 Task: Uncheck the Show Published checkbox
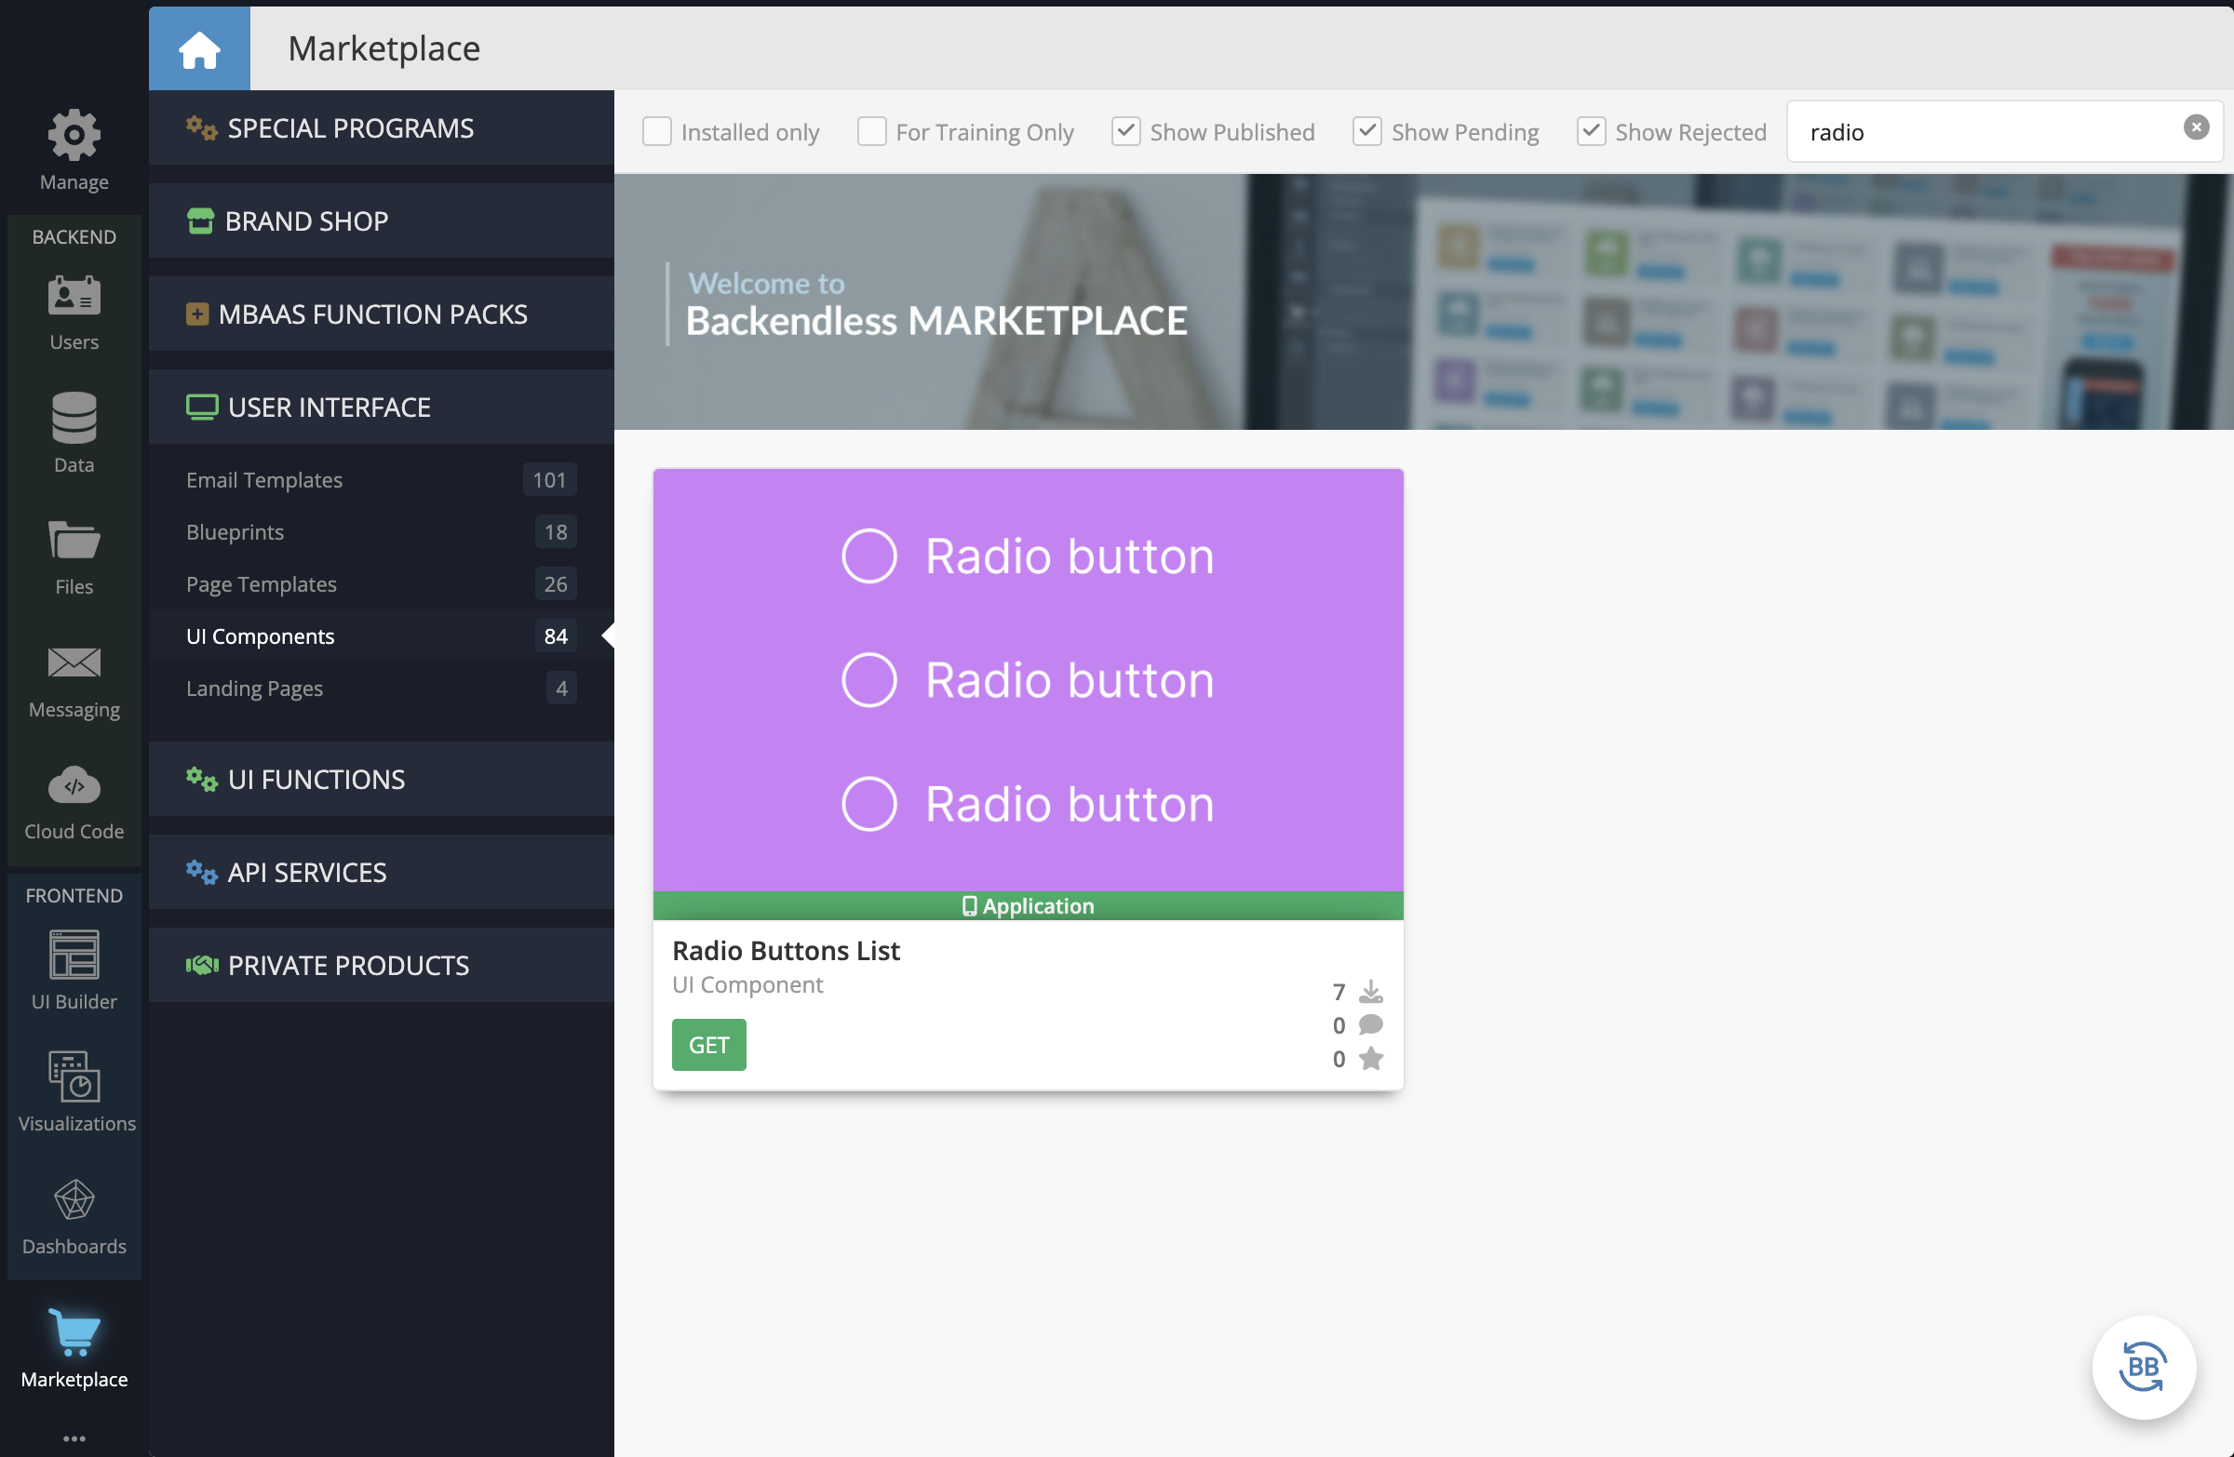click(1126, 131)
